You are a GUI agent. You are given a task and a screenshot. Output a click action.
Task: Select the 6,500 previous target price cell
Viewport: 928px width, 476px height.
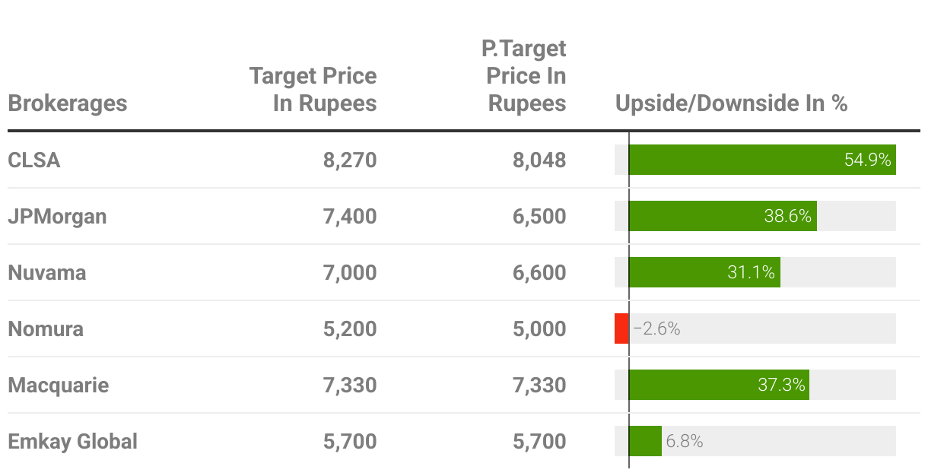coord(539,217)
